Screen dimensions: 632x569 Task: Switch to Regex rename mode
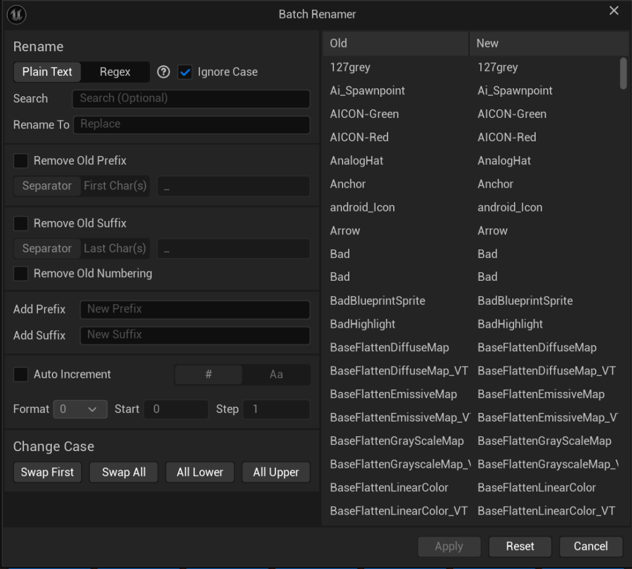pyautogui.click(x=115, y=72)
